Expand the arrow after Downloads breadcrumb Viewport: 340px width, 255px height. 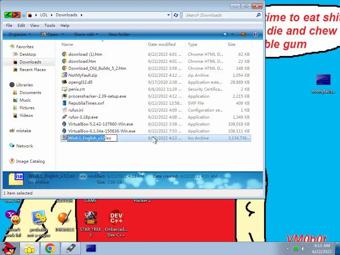tap(82, 15)
